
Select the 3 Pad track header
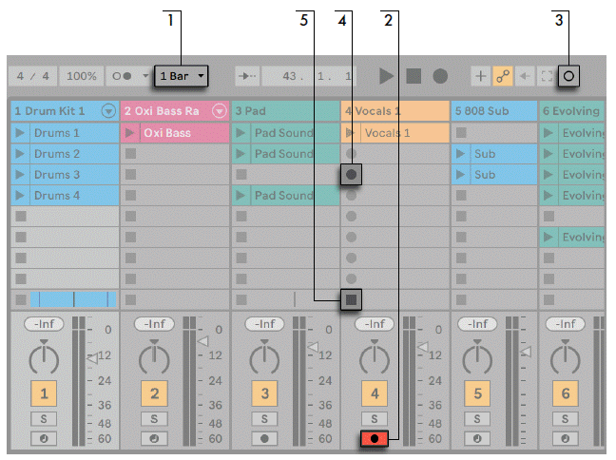(x=276, y=111)
